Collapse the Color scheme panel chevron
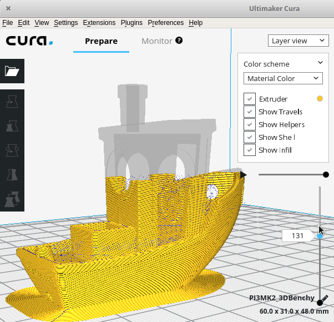Viewport: 334px width, 322px height. click(320, 63)
